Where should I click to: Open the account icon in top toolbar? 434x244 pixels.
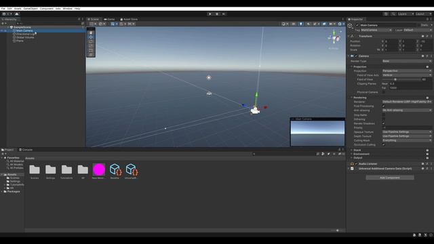click(4, 14)
